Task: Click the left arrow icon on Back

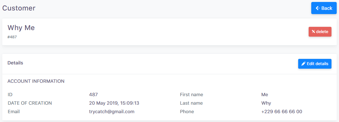Action: pyautogui.click(x=317, y=8)
